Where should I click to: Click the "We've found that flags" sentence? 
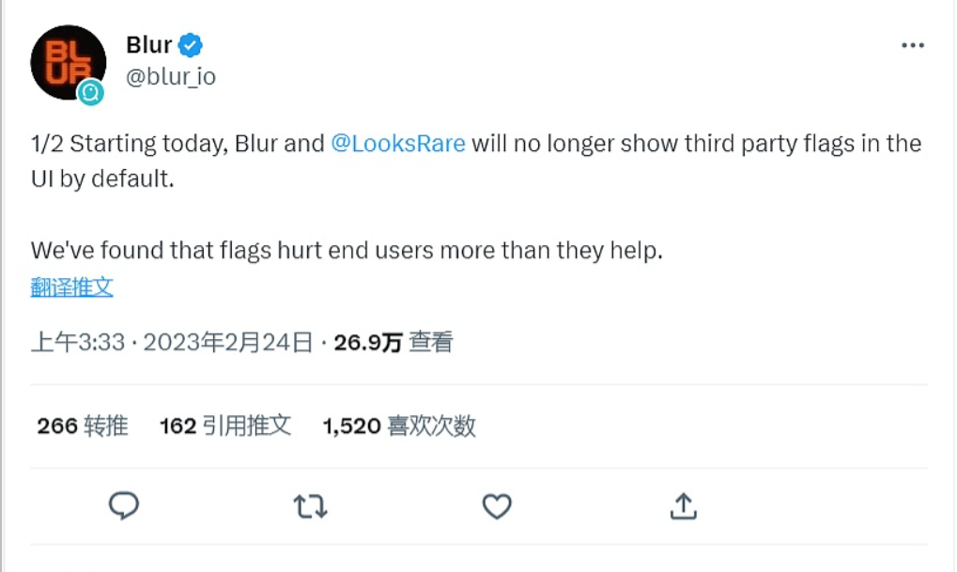point(347,251)
